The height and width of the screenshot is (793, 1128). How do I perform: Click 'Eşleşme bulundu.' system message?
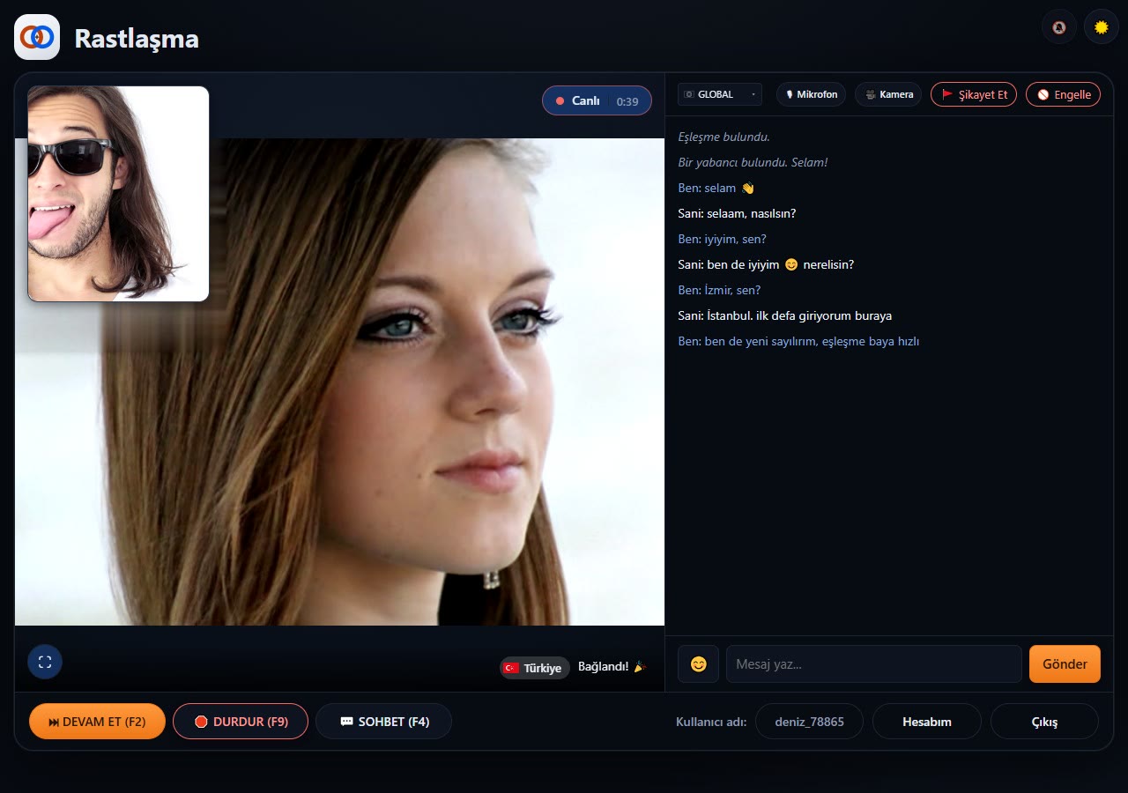tap(724, 137)
